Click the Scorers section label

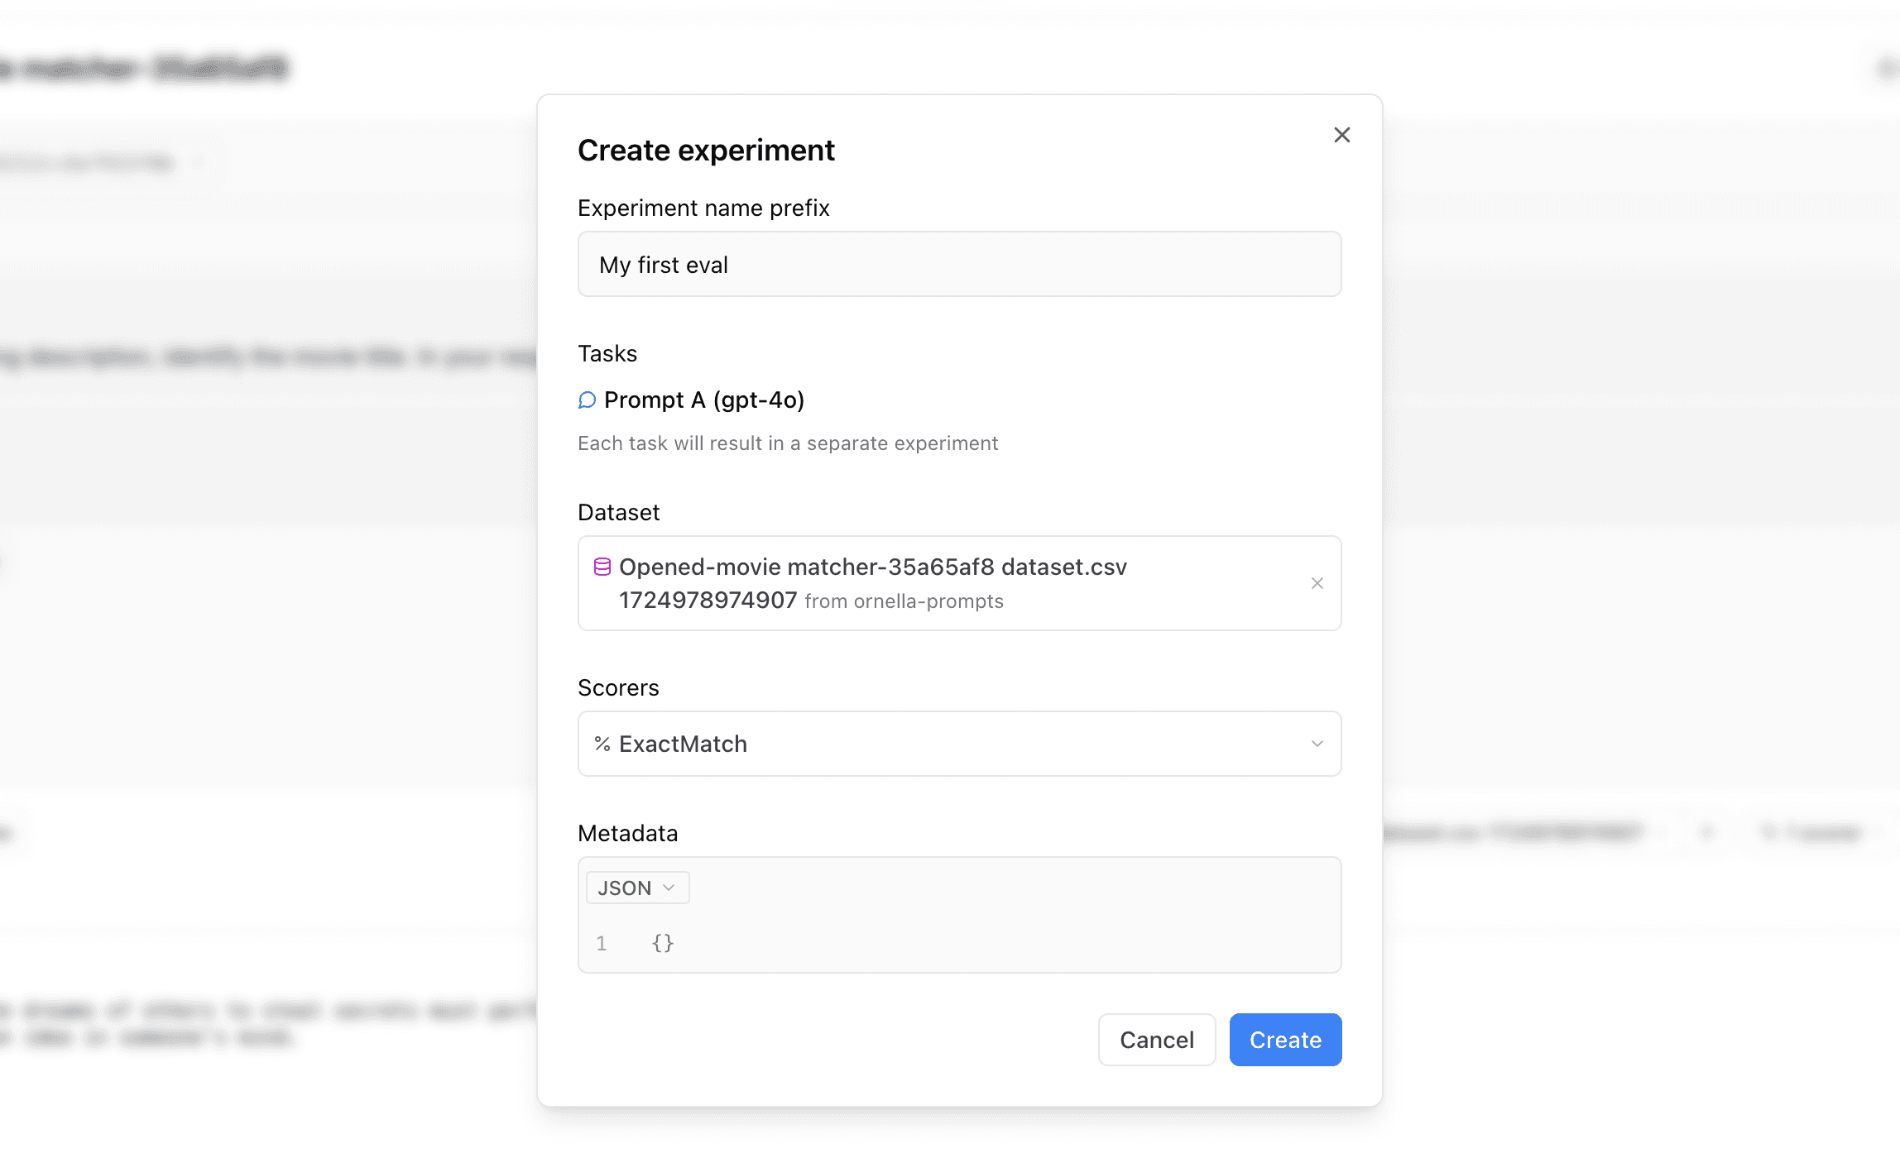click(618, 688)
